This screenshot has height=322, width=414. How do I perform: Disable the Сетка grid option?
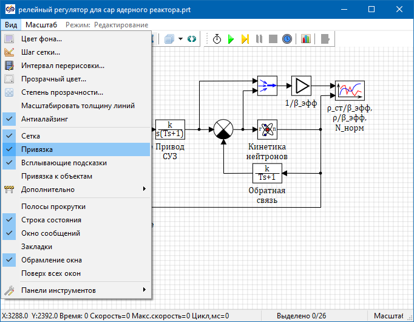[30, 136]
